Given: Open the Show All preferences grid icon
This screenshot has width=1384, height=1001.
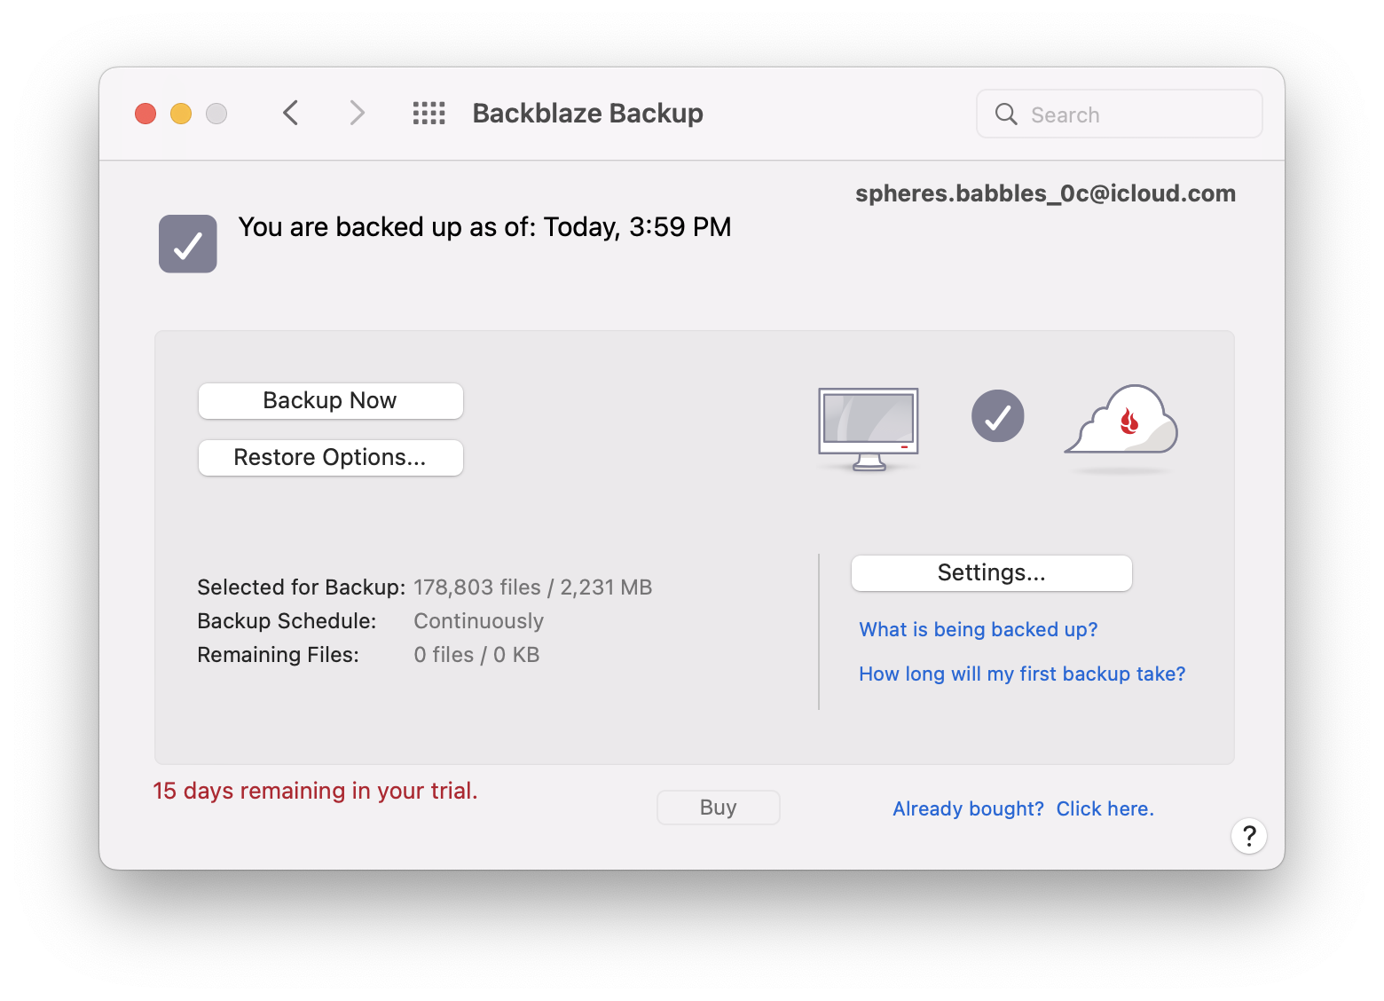Looking at the screenshot, I should click(x=429, y=113).
